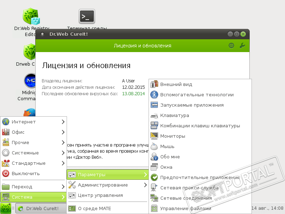Maximize the Dr.Web CureIt! window

coord(237,34)
